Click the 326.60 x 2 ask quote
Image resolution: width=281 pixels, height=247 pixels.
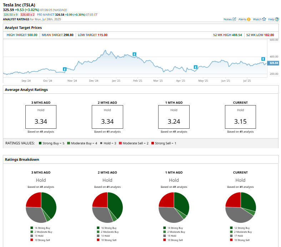click(27, 15)
